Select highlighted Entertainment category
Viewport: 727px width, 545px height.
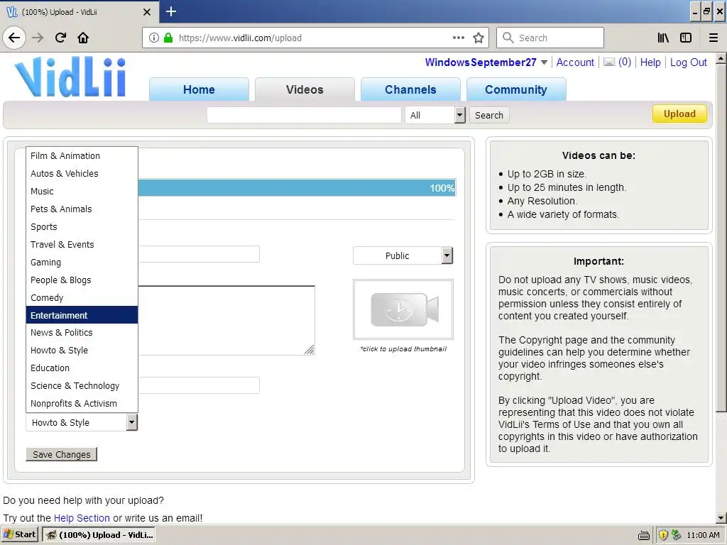pyautogui.click(x=82, y=315)
